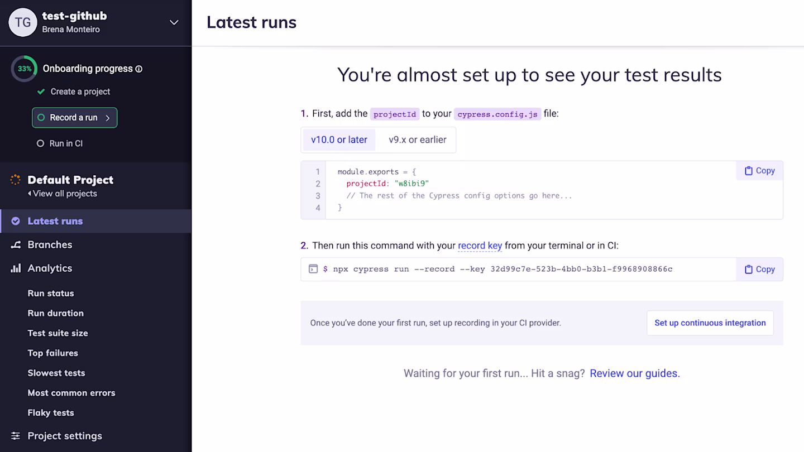Image resolution: width=804 pixels, height=452 pixels.
Task: Click the Latest runs page heading
Action: tap(251, 22)
